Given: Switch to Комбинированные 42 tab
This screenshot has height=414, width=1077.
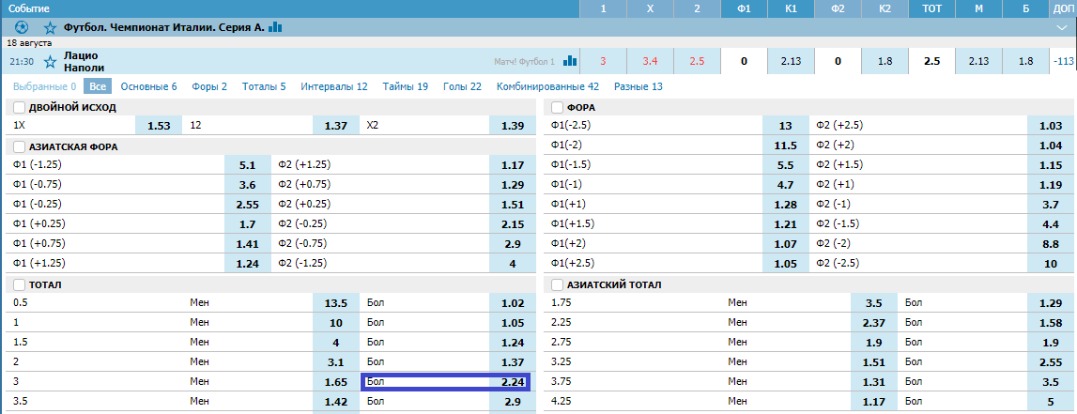Looking at the screenshot, I should point(547,86).
